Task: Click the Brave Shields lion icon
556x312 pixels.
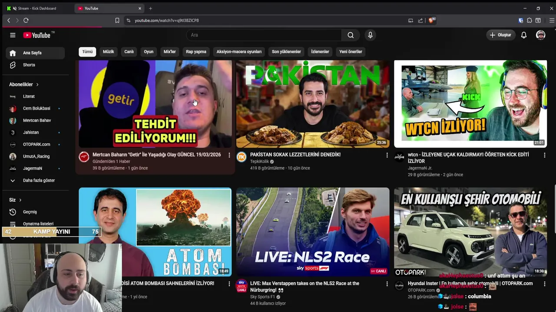Action: coord(432,20)
